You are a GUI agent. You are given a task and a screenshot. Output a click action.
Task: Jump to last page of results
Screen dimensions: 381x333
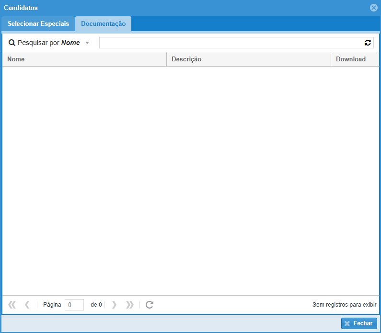click(129, 305)
